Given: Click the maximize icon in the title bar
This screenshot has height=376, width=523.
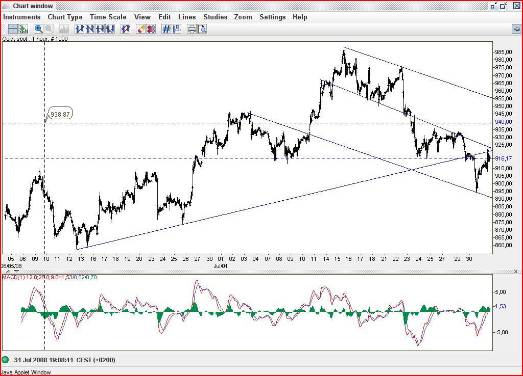Looking at the screenshot, I should (503, 6).
